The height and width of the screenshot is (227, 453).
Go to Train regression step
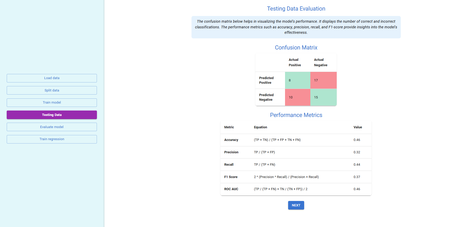52,139
